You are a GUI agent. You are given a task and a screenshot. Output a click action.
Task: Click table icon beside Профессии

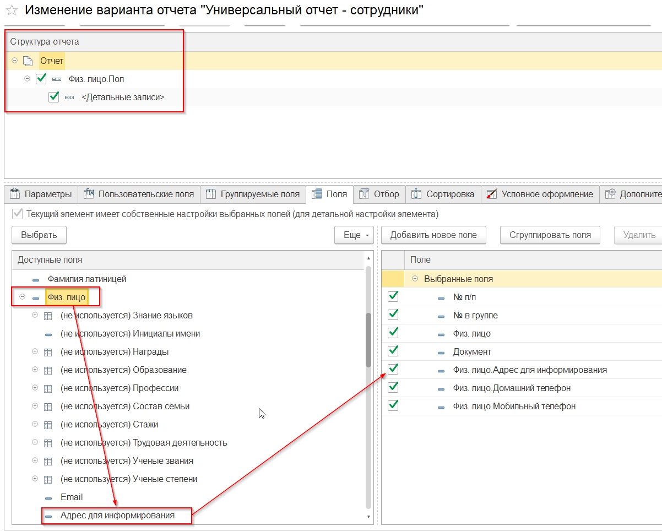click(x=48, y=388)
